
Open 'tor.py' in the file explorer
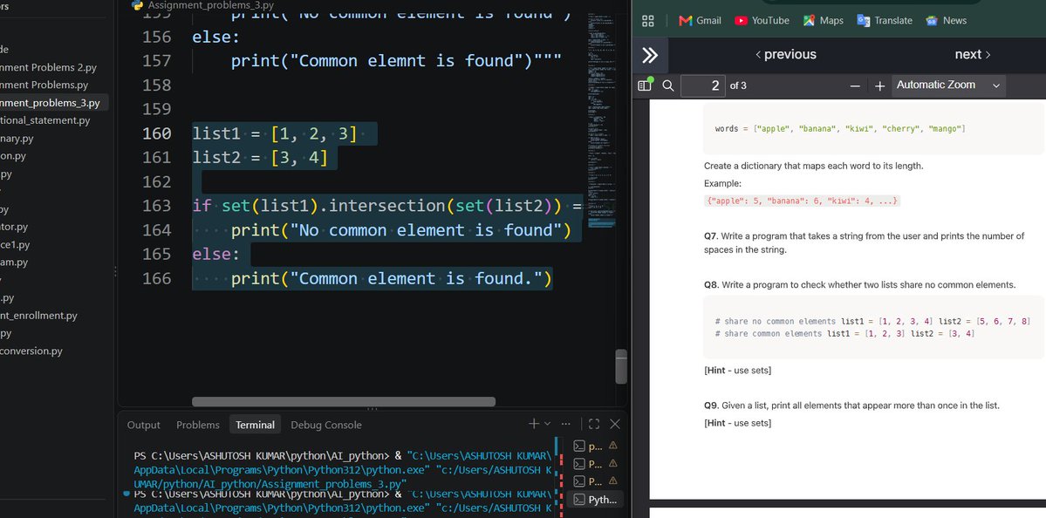[15, 227]
